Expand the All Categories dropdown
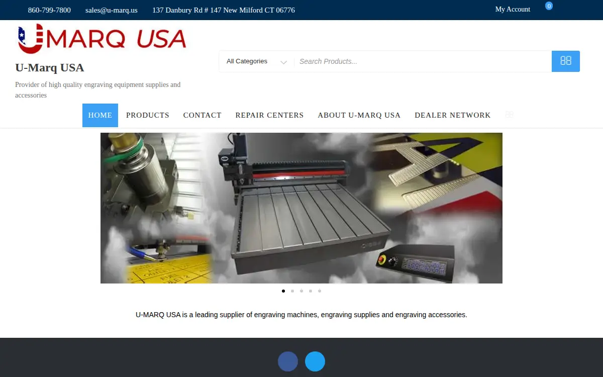This screenshot has width=603, height=377. (256, 61)
